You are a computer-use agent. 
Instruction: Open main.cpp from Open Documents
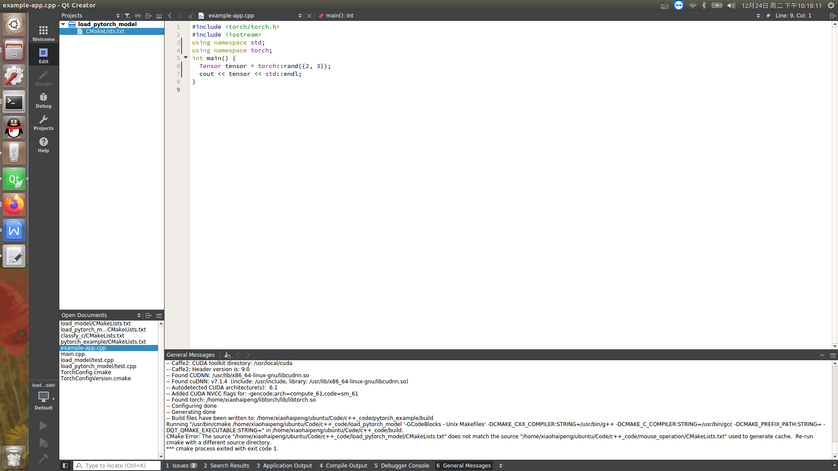[x=73, y=354]
